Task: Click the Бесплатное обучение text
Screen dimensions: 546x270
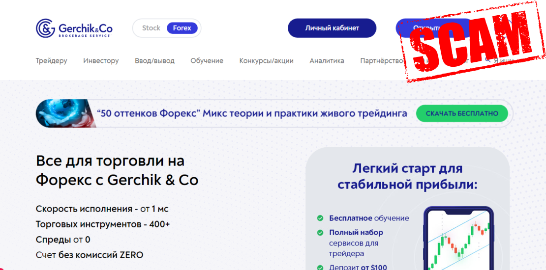Action: pos(369,218)
